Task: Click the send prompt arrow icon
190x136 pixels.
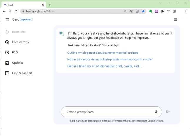Action: 168,112
